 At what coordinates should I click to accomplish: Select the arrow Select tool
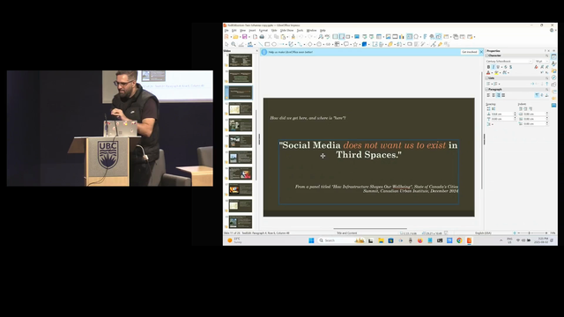tap(226, 44)
